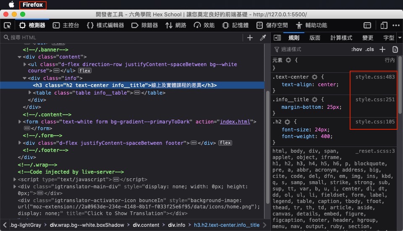
Task: Click the add new rule plus icon
Action: tap(382, 49)
